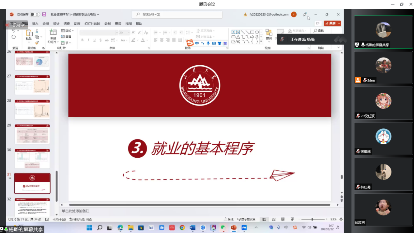
Task: Open the Insert ribbon tab
Action: pyautogui.click(x=35, y=24)
